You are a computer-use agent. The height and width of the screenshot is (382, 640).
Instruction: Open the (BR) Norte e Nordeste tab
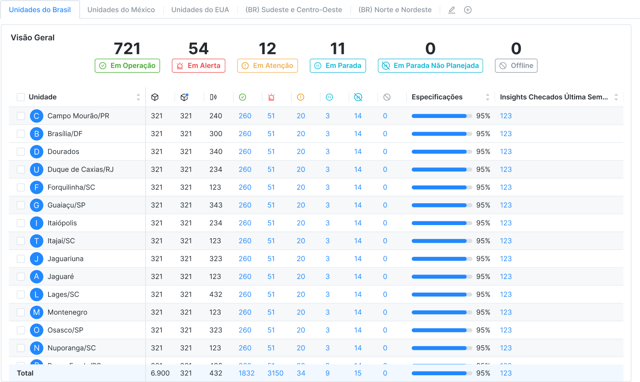(395, 10)
